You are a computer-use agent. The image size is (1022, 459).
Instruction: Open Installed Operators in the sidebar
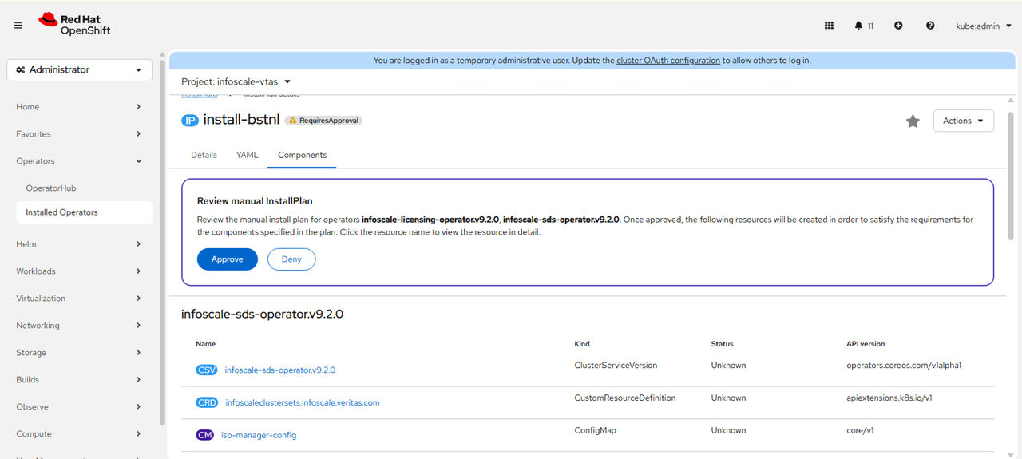click(x=84, y=212)
